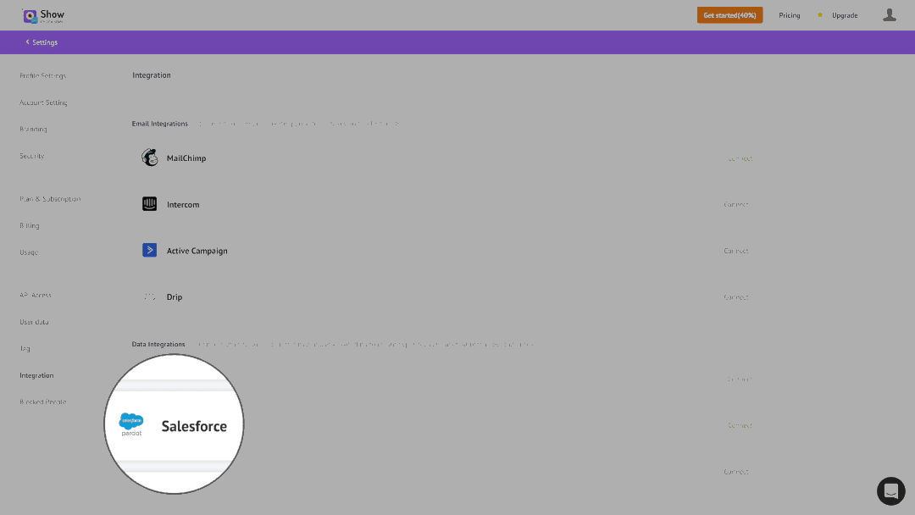The height and width of the screenshot is (515, 915).
Task: Click the Drip logo icon
Action: [x=149, y=296]
